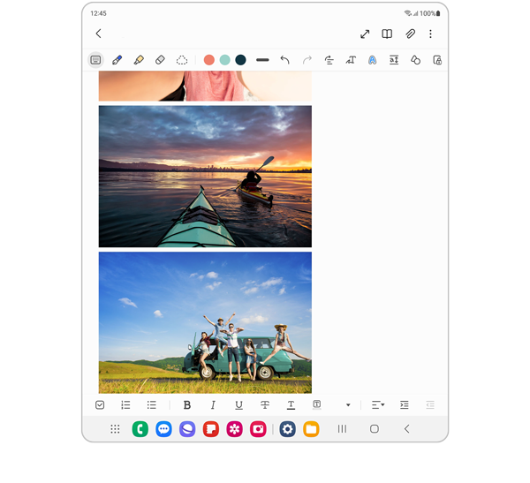The width and height of the screenshot is (530, 483).
Task: Select the pen tool
Action: 117,60
